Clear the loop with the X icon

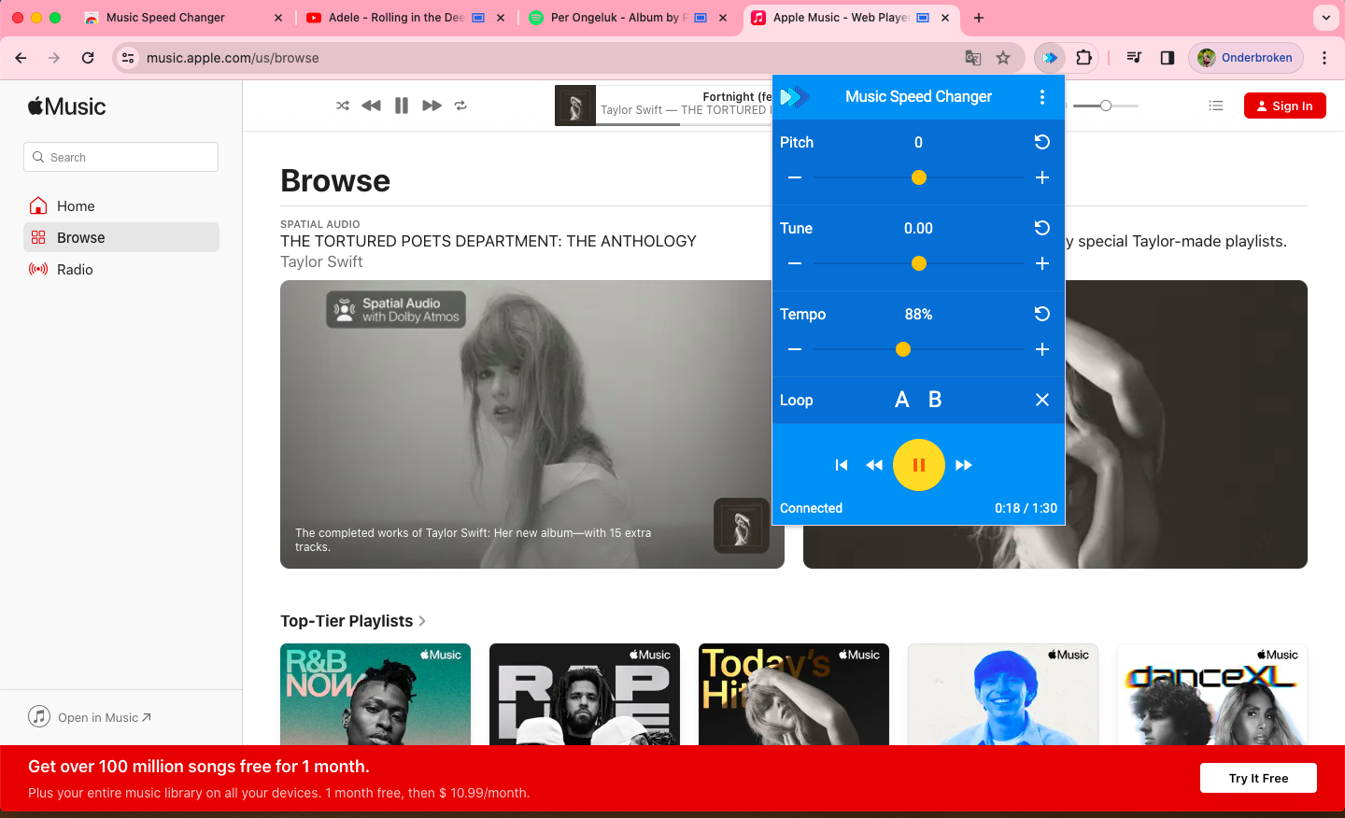click(1042, 400)
